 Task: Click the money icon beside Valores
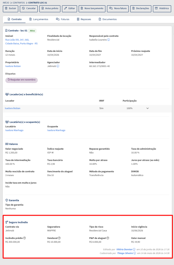pyautogui.click(x=7, y=144)
